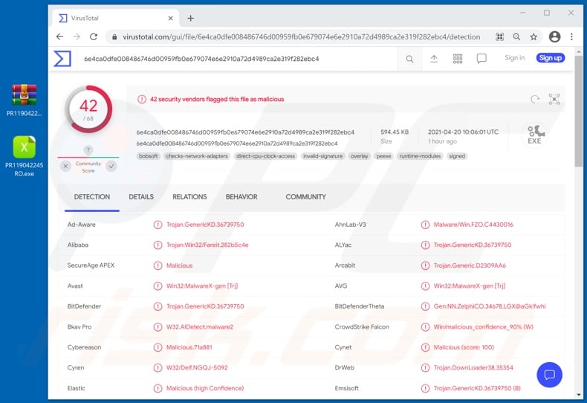This screenshot has width=587, height=403.
Task: Click Alibaba's Trojan:Win32/Fareit result
Action: click(x=207, y=245)
